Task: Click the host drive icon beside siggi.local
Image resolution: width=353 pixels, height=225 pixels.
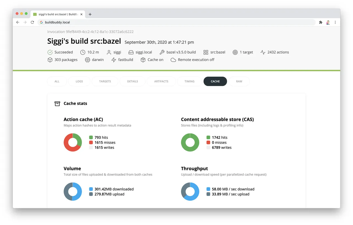Action: (x=131, y=52)
